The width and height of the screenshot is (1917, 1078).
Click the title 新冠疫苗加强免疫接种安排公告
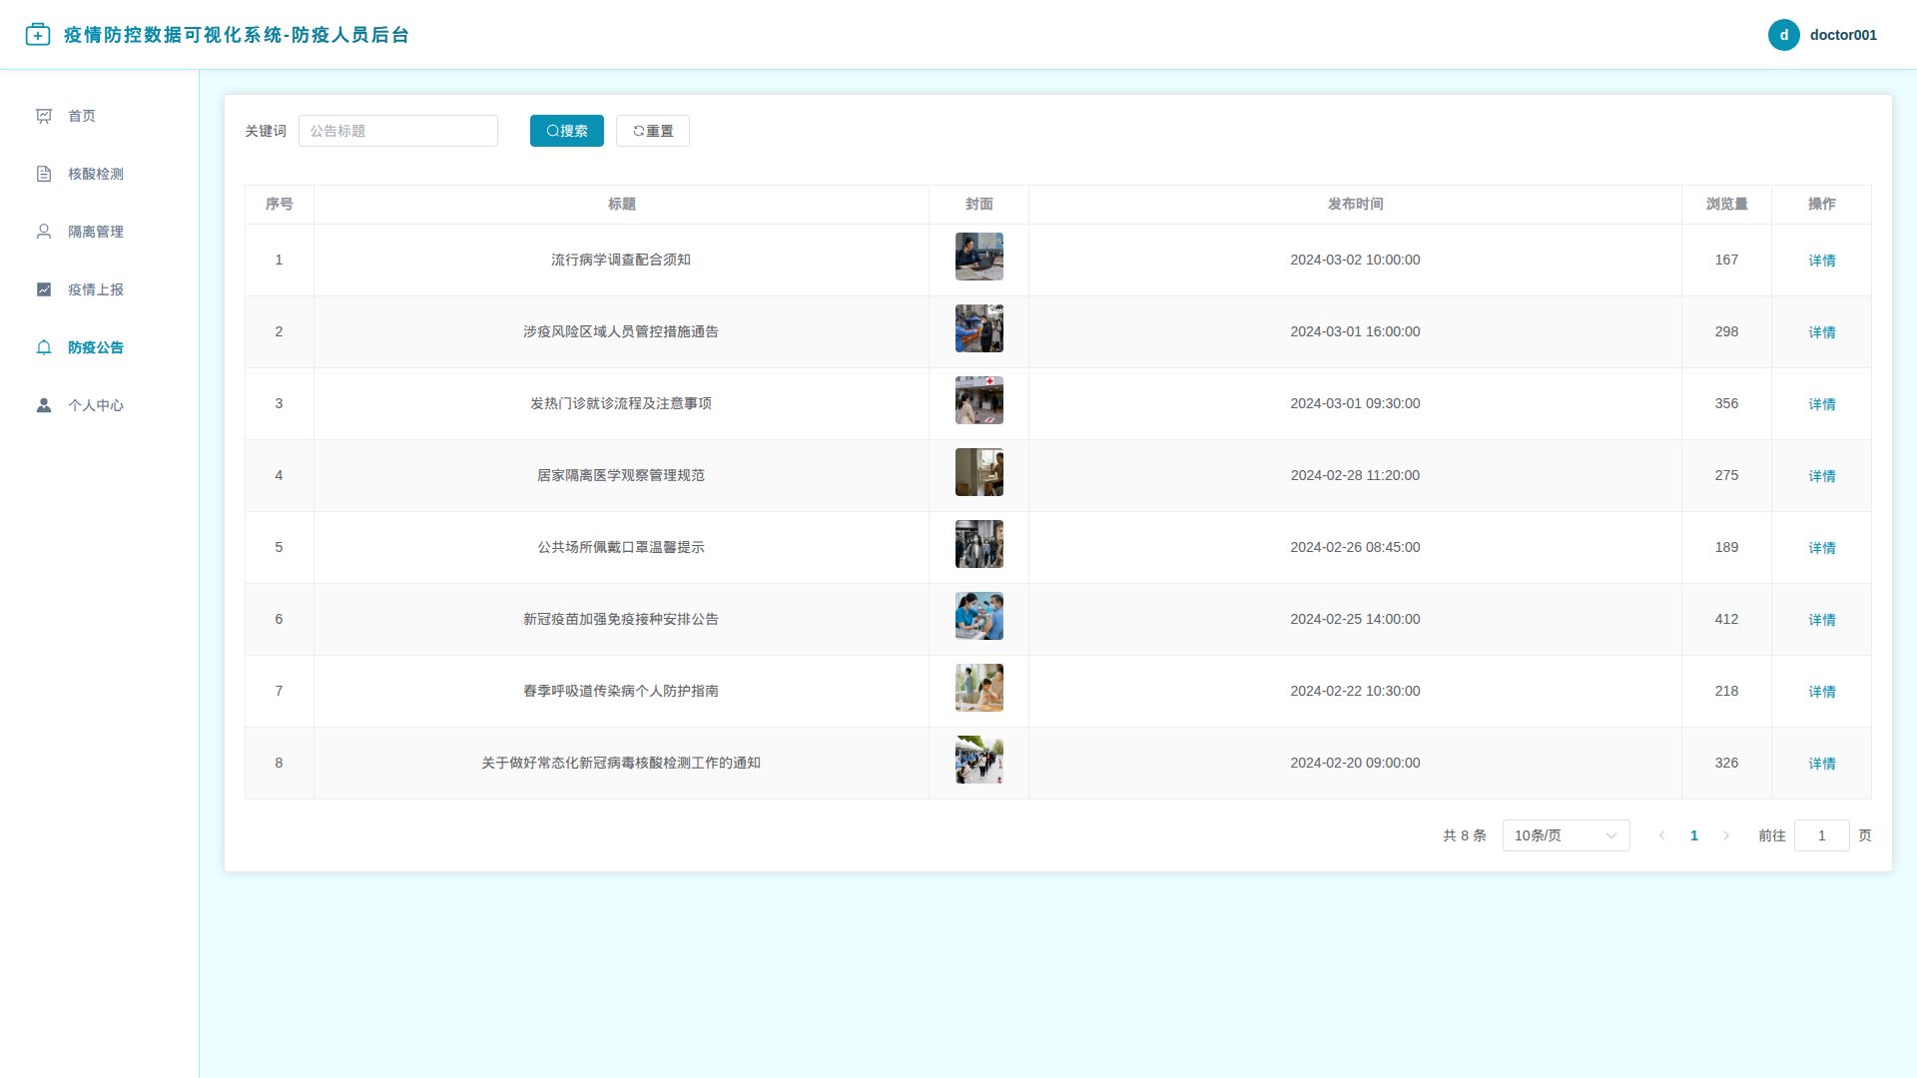point(621,619)
